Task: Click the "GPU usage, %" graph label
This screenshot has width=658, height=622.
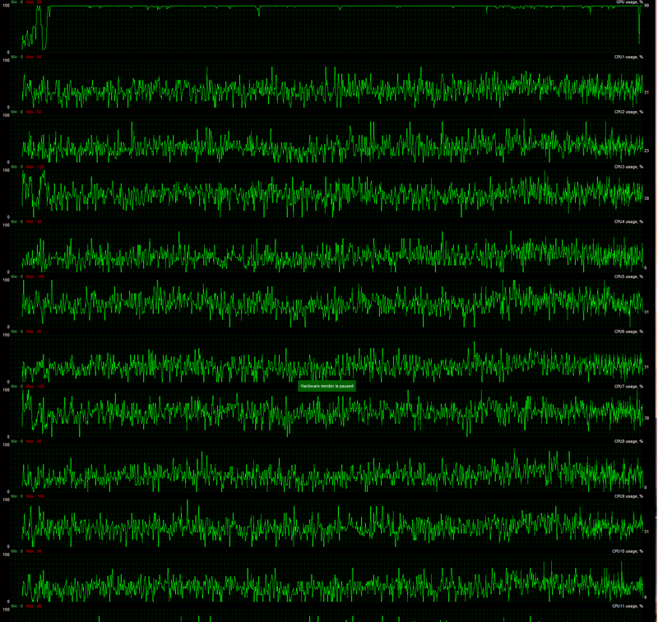Action: (629, 2)
